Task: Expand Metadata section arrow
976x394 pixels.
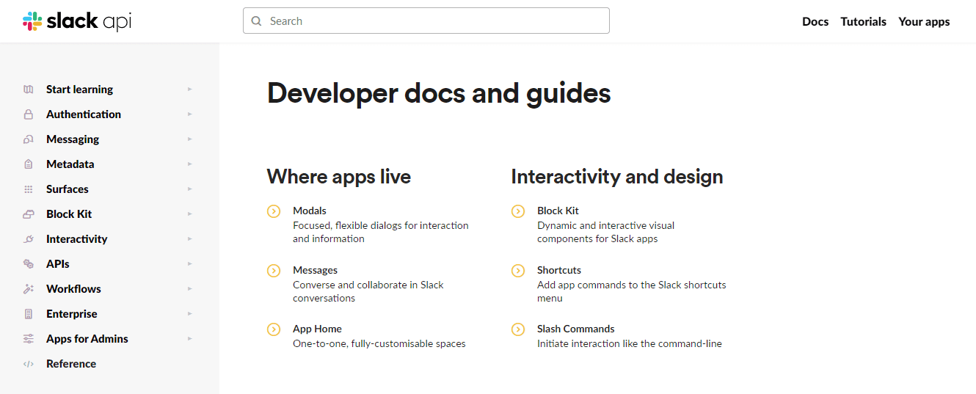Action: tap(190, 164)
